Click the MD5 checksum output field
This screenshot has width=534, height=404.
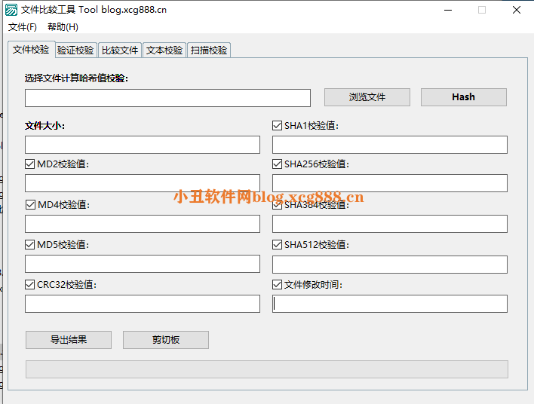[143, 264]
